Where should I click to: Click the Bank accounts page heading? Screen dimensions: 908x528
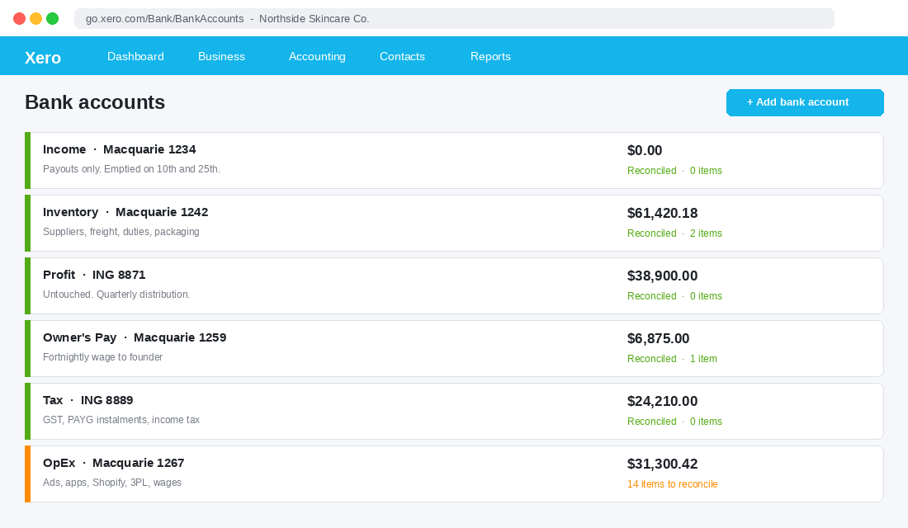(x=95, y=102)
